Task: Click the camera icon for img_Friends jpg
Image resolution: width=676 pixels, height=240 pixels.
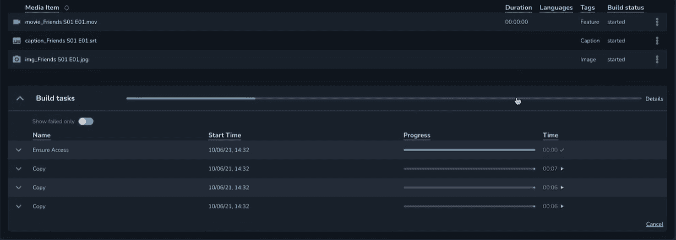Action: point(17,59)
